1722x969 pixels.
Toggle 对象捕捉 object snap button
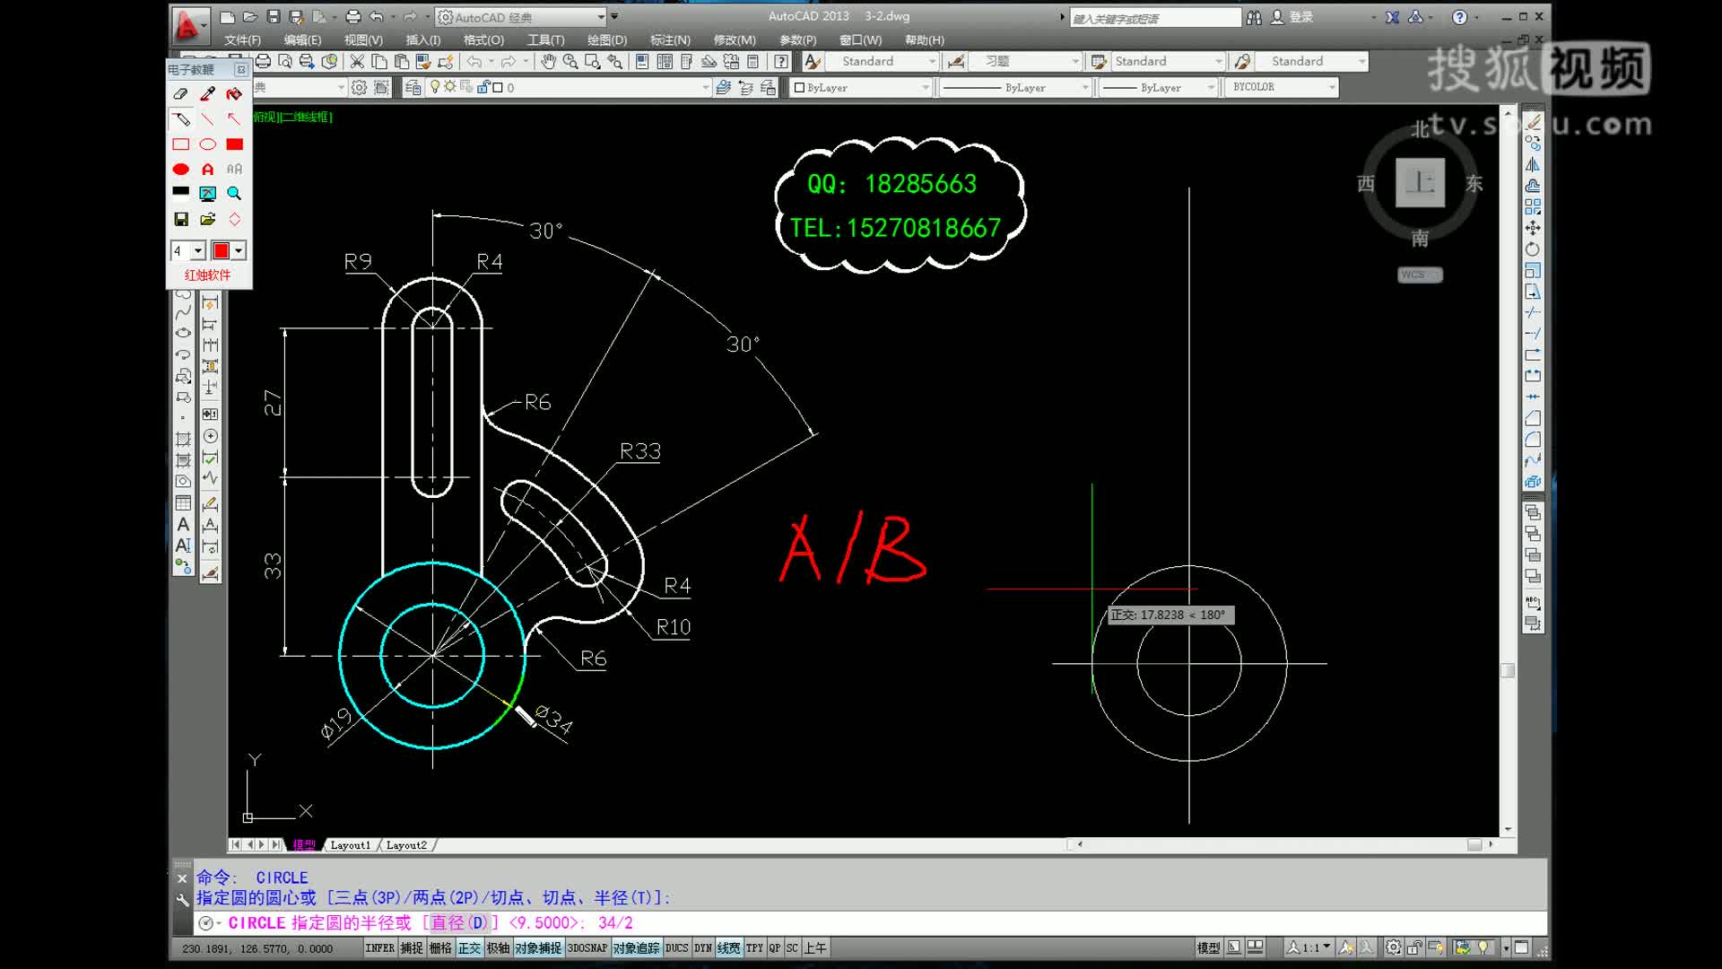point(537,948)
